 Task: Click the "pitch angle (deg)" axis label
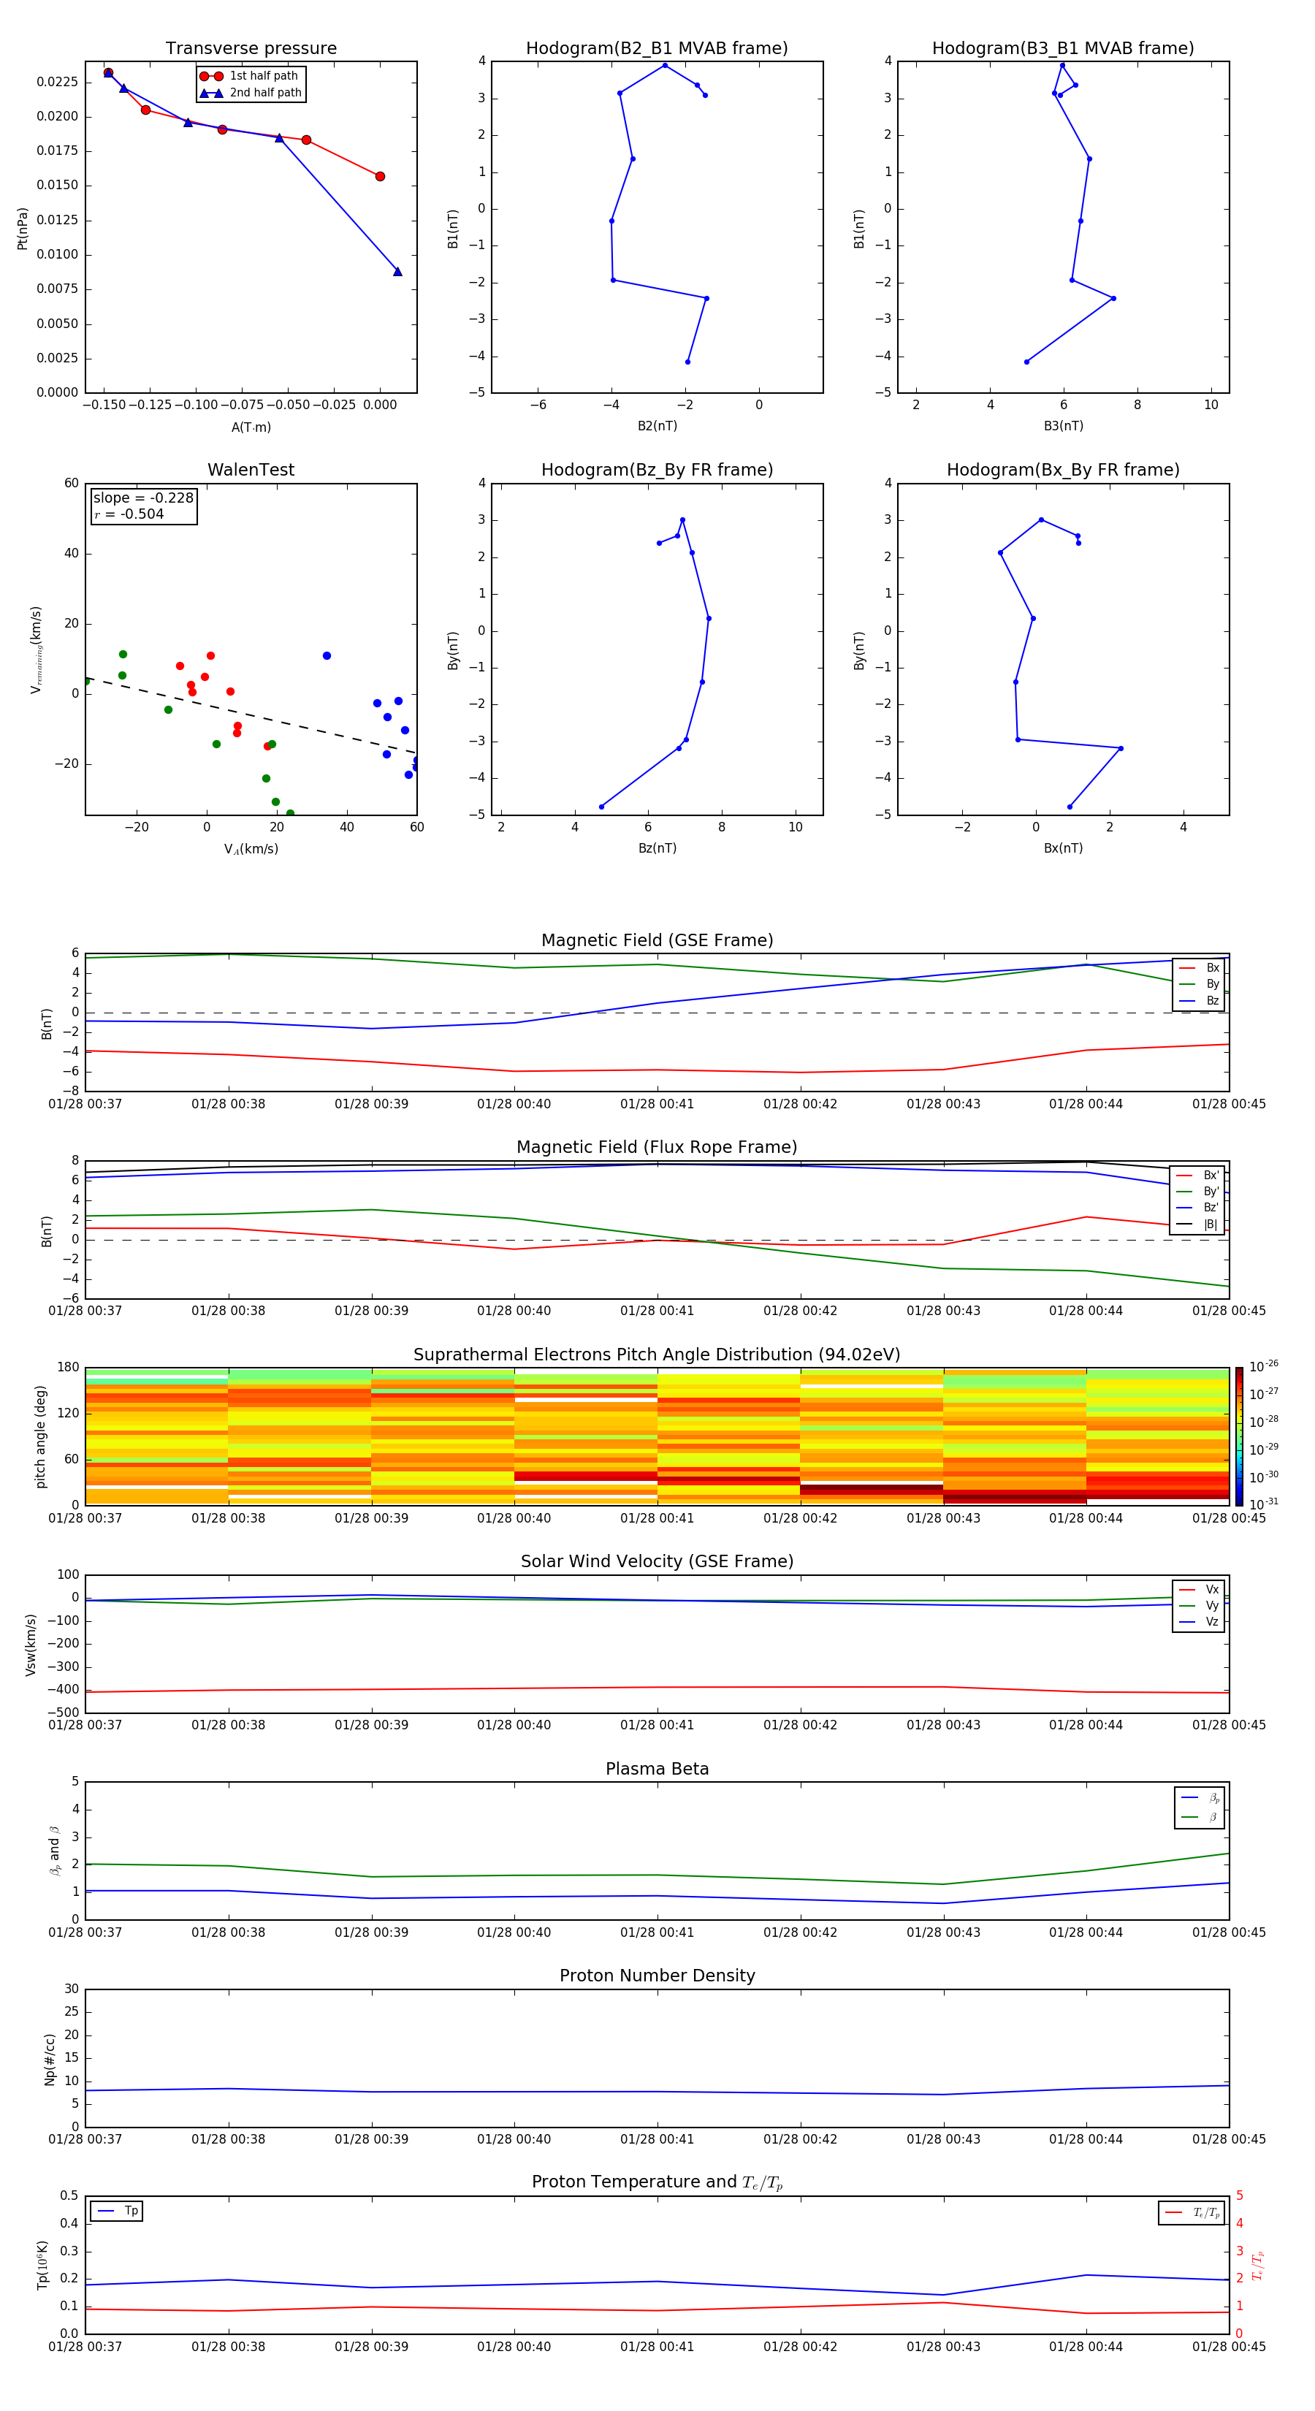pos(40,1436)
